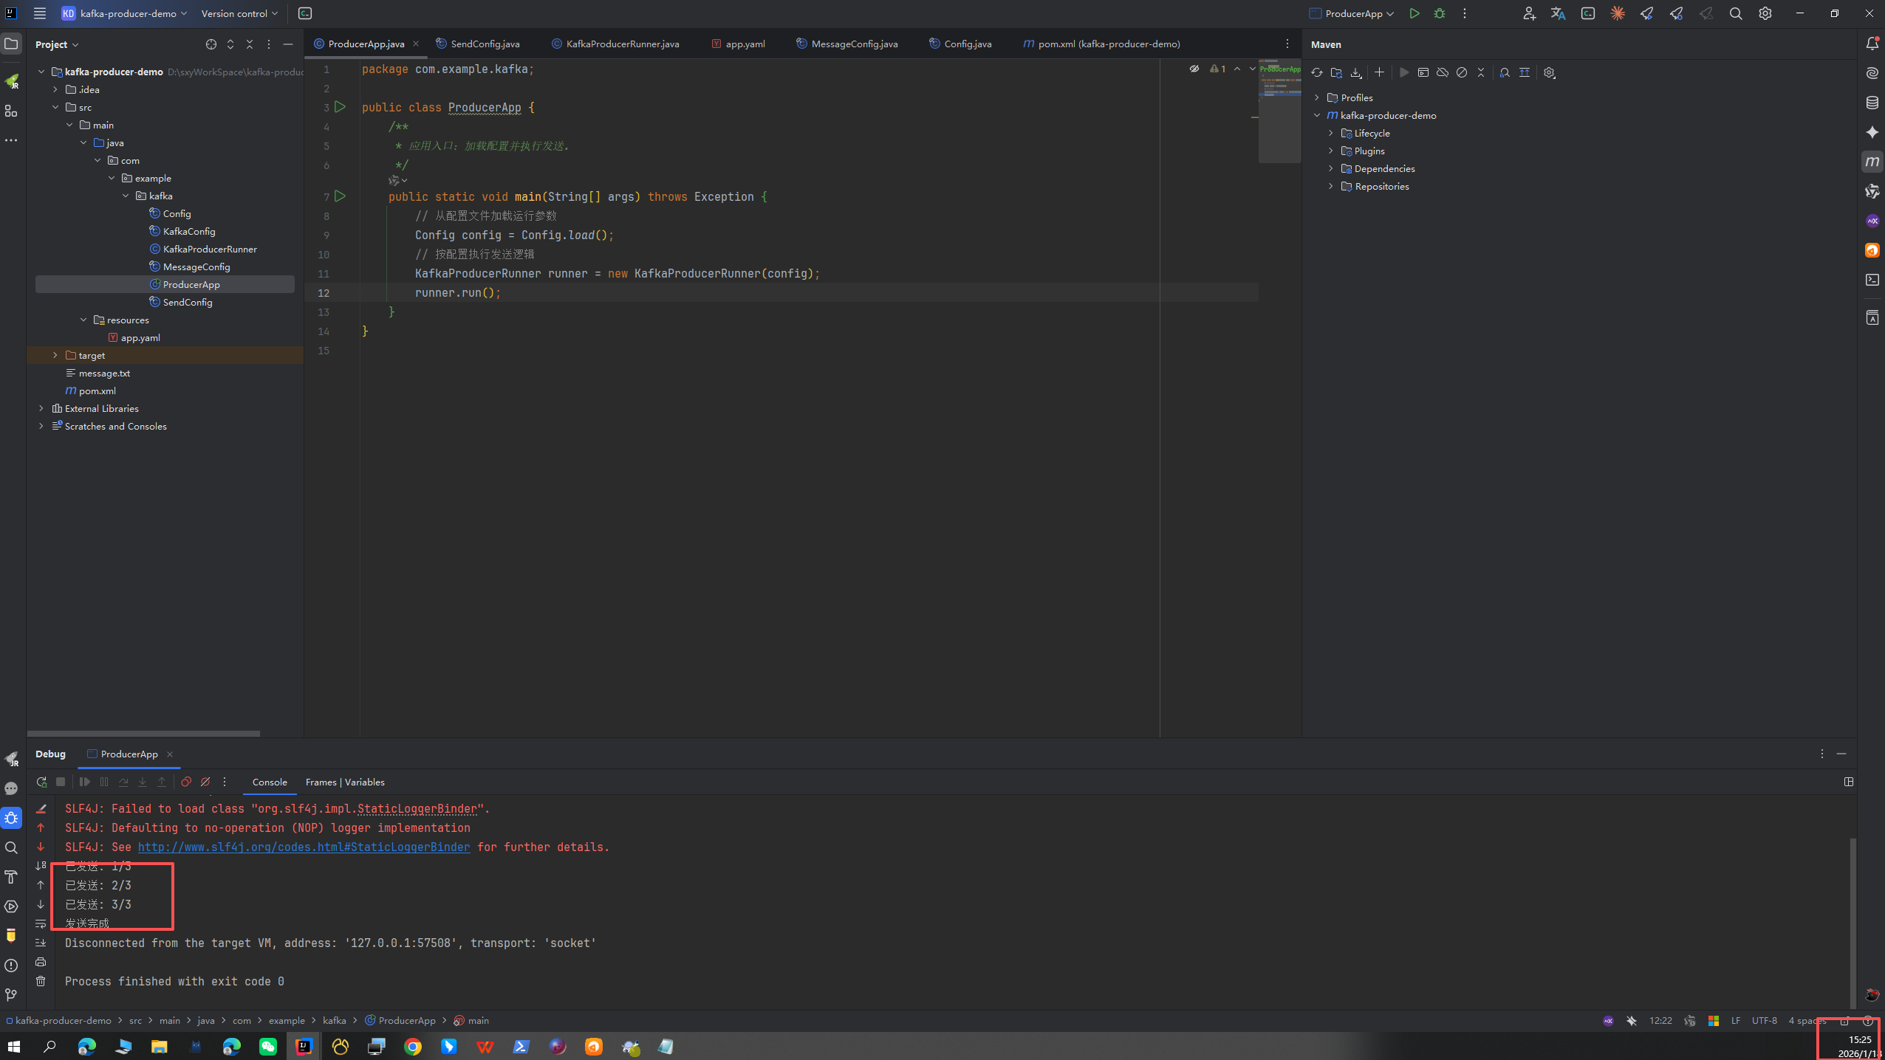Image resolution: width=1885 pixels, height=1060 pixels.
Task: Click Reload All Maven Projects icon
Action: coord(1317,72)
